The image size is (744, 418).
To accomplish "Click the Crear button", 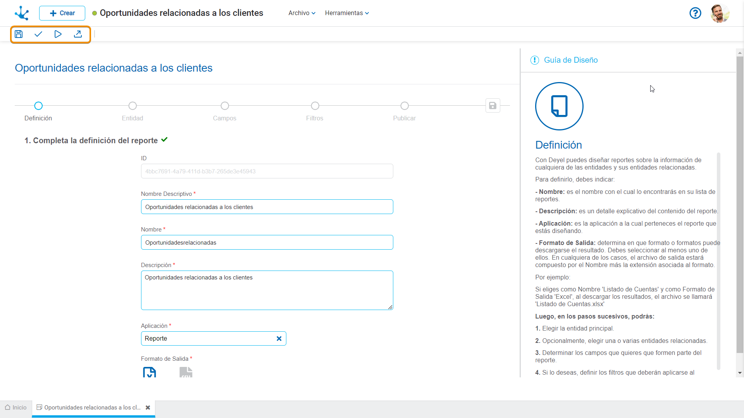I will (x=62, y=13).
